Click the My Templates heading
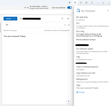 (88, 11)
